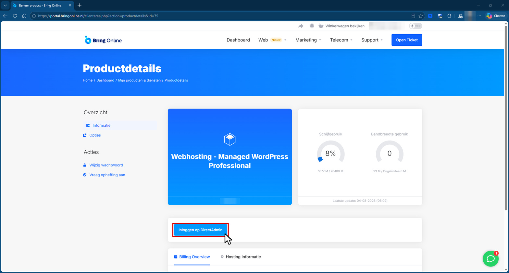The width and height of the screenshot is (509, 273).
Task: Reload the page with the refresh icon
Action: [15, 16]
